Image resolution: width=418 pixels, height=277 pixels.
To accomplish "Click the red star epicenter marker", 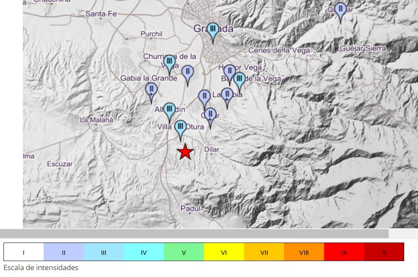I will pos(185,152).
